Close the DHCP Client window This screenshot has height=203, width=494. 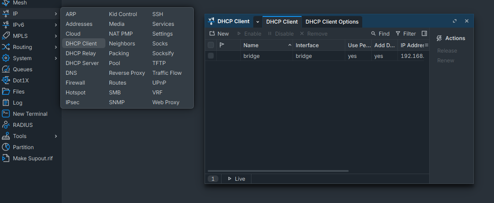[x=467, y=21]
